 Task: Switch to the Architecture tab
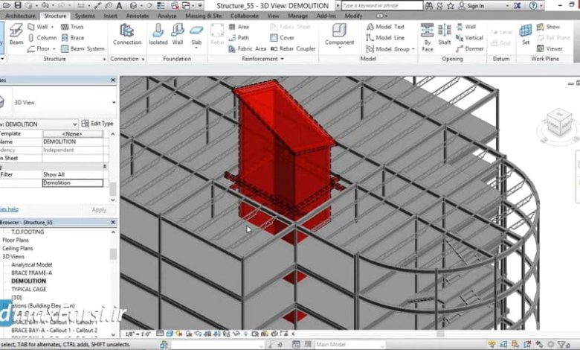(x=20, y=16)
